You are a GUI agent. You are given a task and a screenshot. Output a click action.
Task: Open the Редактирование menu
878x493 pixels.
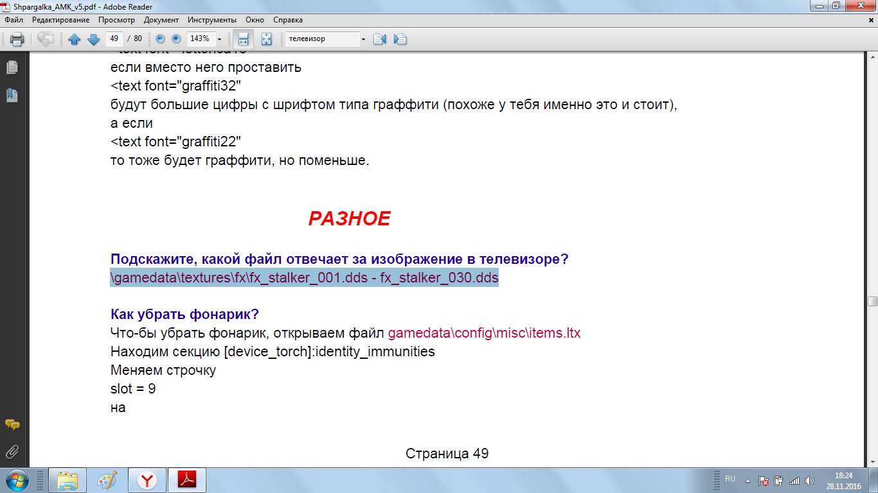(x=61, y=20)
